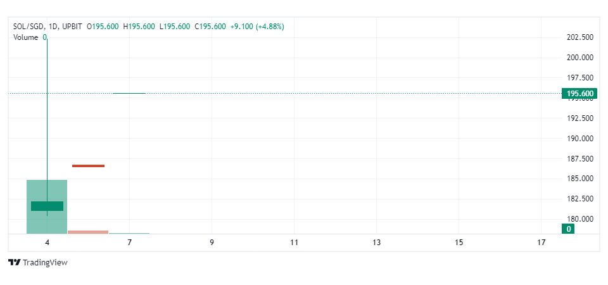Click the 202.500 price axis label
This screenshot has width=608, height=285.
point(579,37)
